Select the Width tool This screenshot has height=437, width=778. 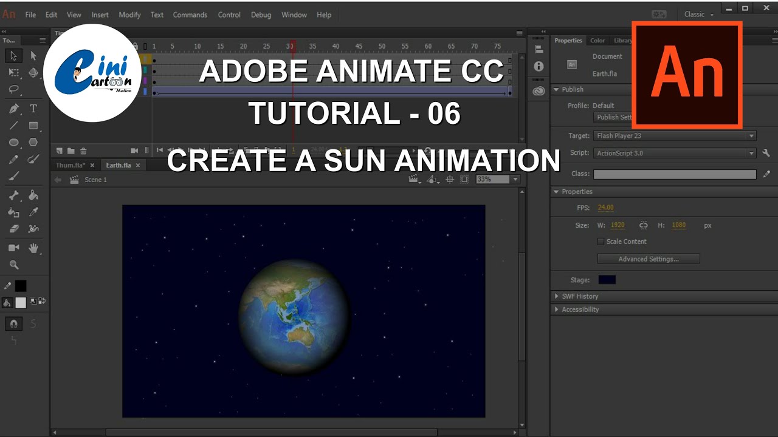click(x=33, y=229)
